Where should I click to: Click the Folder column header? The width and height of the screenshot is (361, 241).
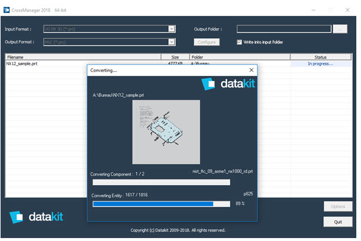tap(240, 57)
